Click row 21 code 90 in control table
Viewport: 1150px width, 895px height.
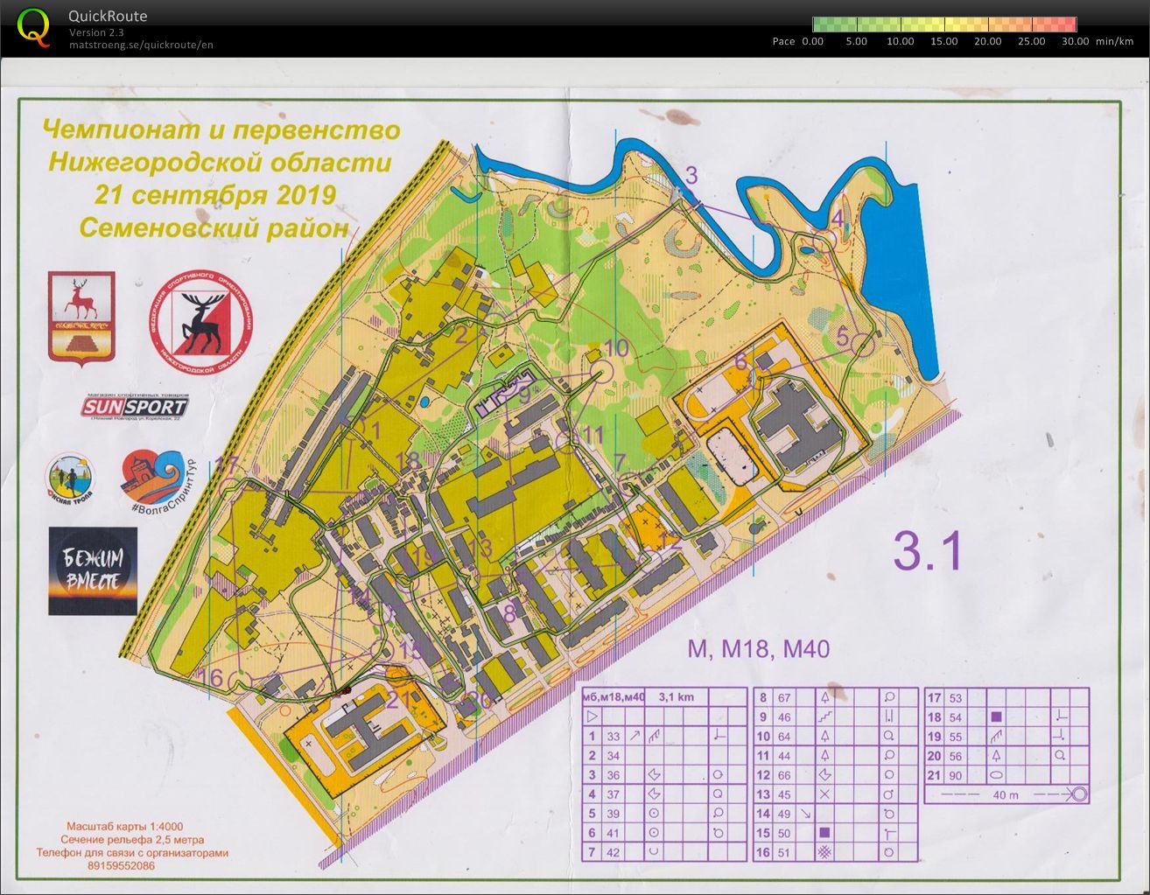(955, 775)
